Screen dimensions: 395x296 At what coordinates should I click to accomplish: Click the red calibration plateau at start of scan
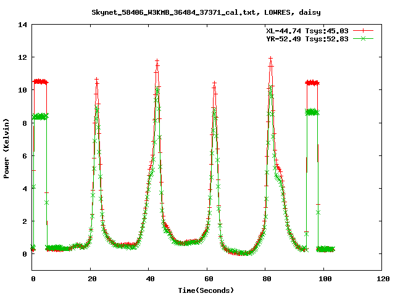41,81
